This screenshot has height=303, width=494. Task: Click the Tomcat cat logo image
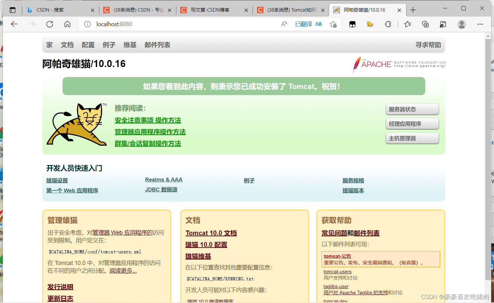pos(77,124)
